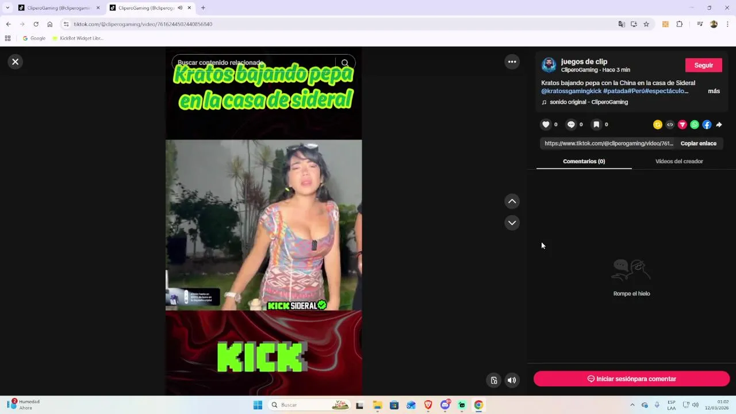Screen dimensions: 736x414
Task: Reload the page
Action: 36,24
